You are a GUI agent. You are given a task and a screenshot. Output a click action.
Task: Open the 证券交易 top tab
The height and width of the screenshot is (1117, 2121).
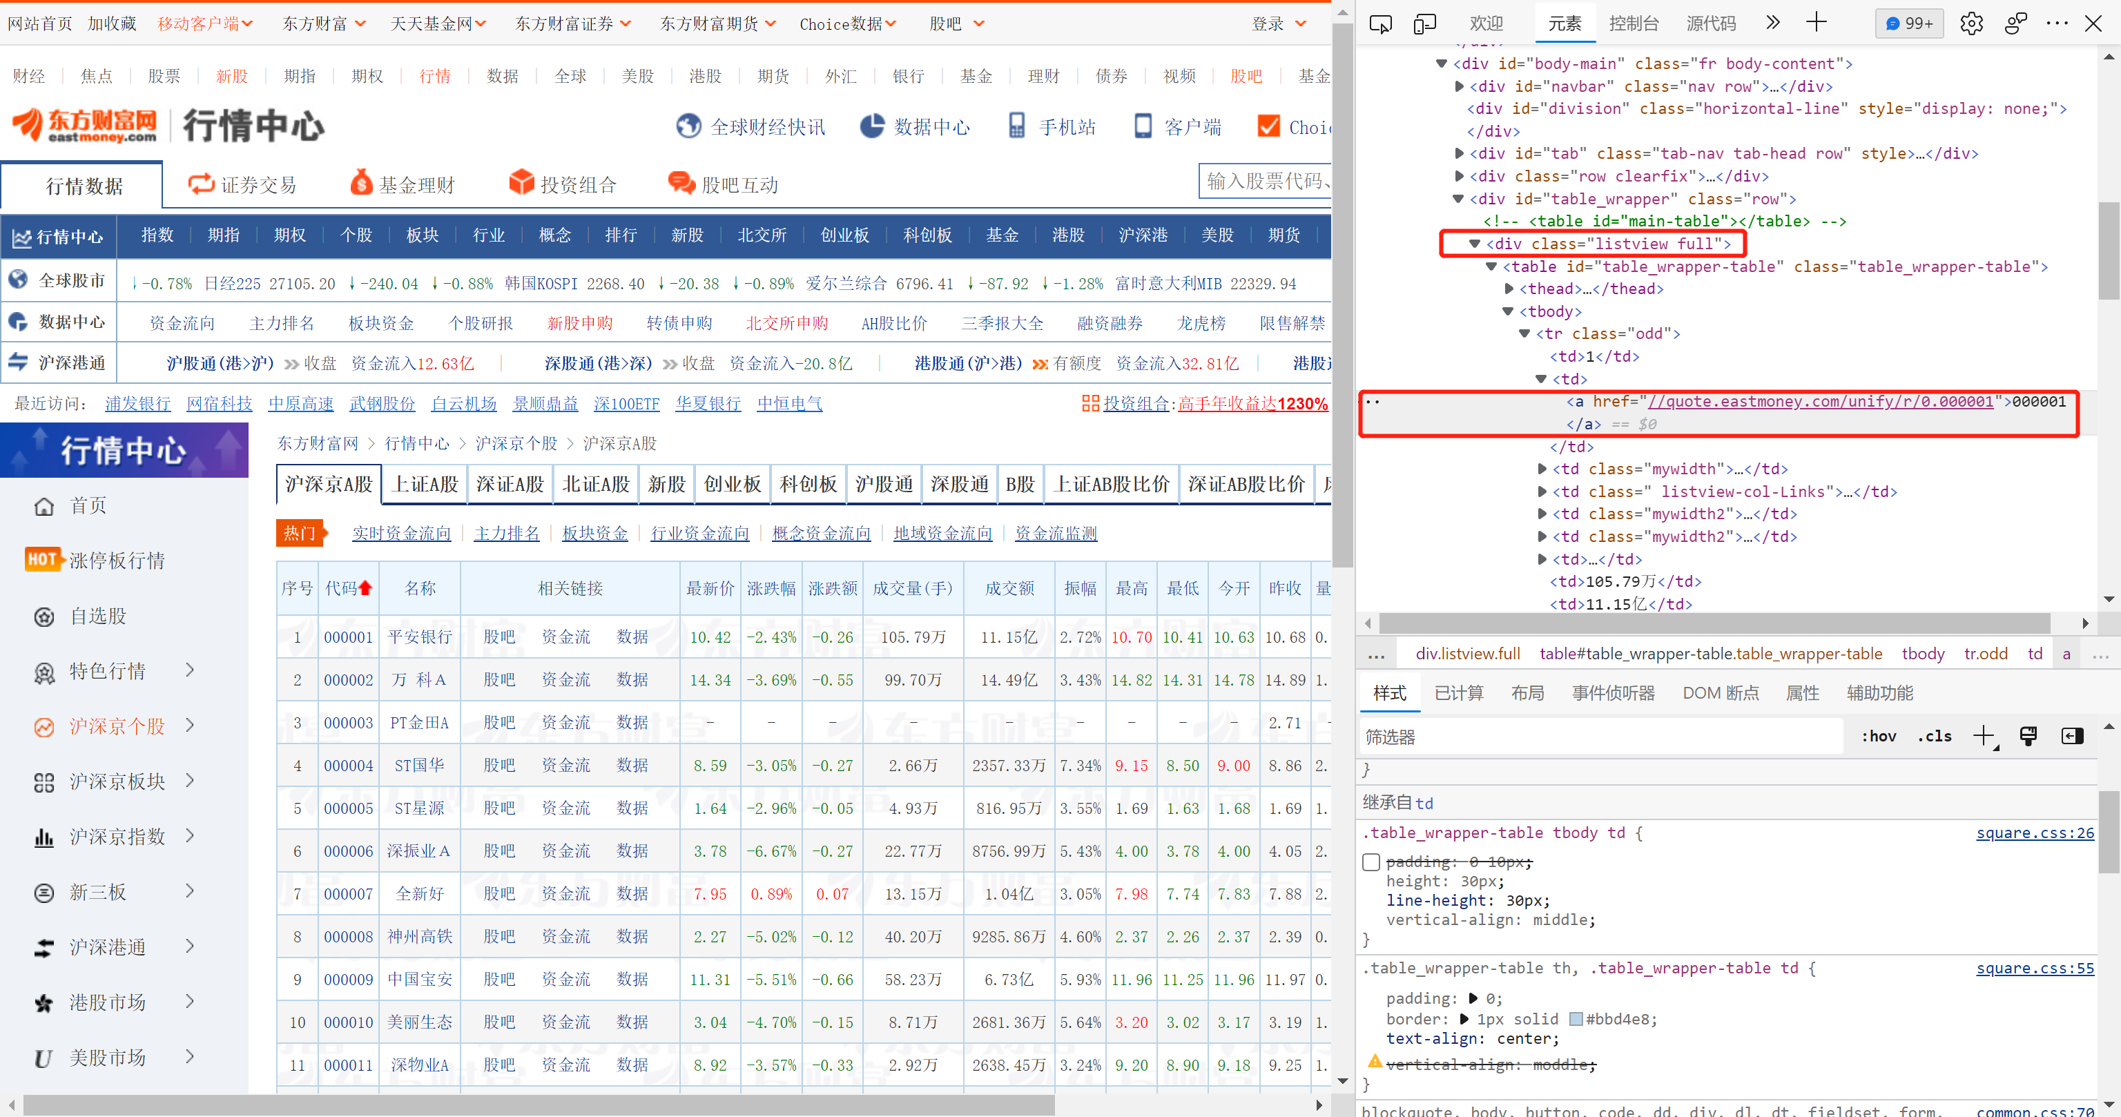[x=243, y=184]
